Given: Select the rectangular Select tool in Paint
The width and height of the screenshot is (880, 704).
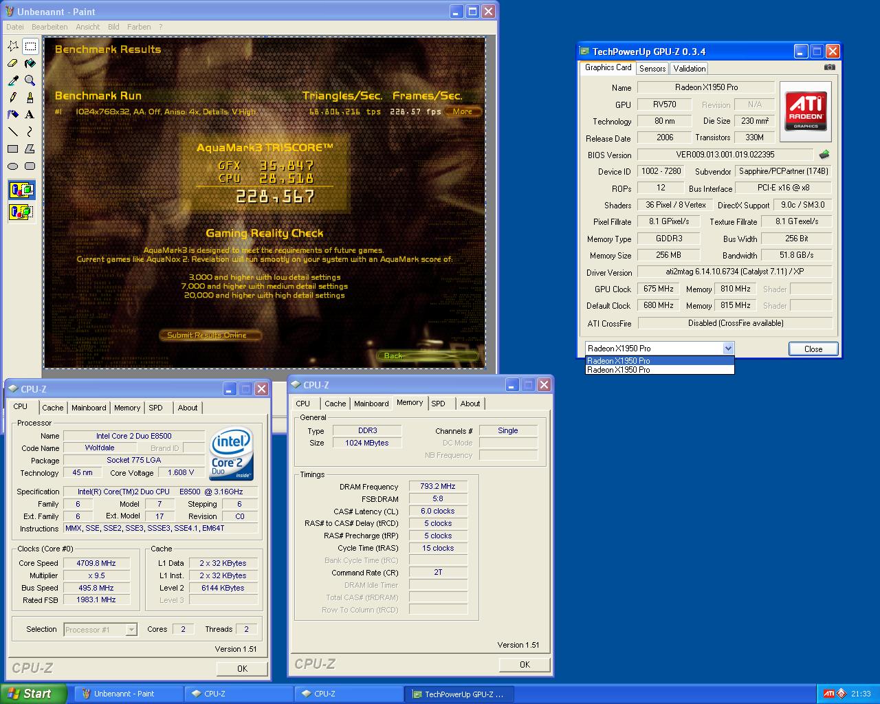Looking at the screenshot, I should pos(30,46).
